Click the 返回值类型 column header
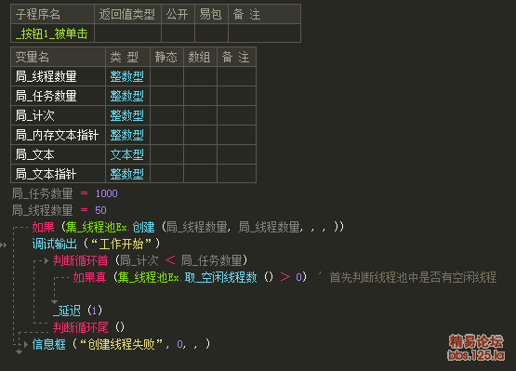The height and width of the screenshot is (371, 516). pos(127,14)
